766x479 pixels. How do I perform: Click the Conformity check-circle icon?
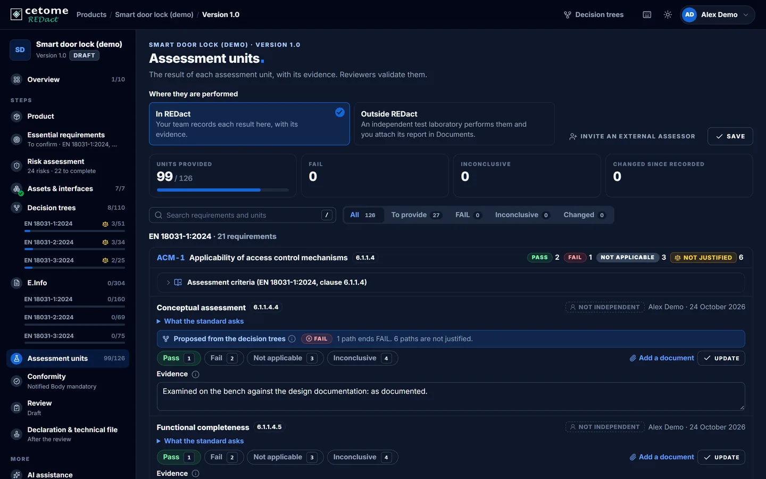pyautogui.click(x=16, y=381)
